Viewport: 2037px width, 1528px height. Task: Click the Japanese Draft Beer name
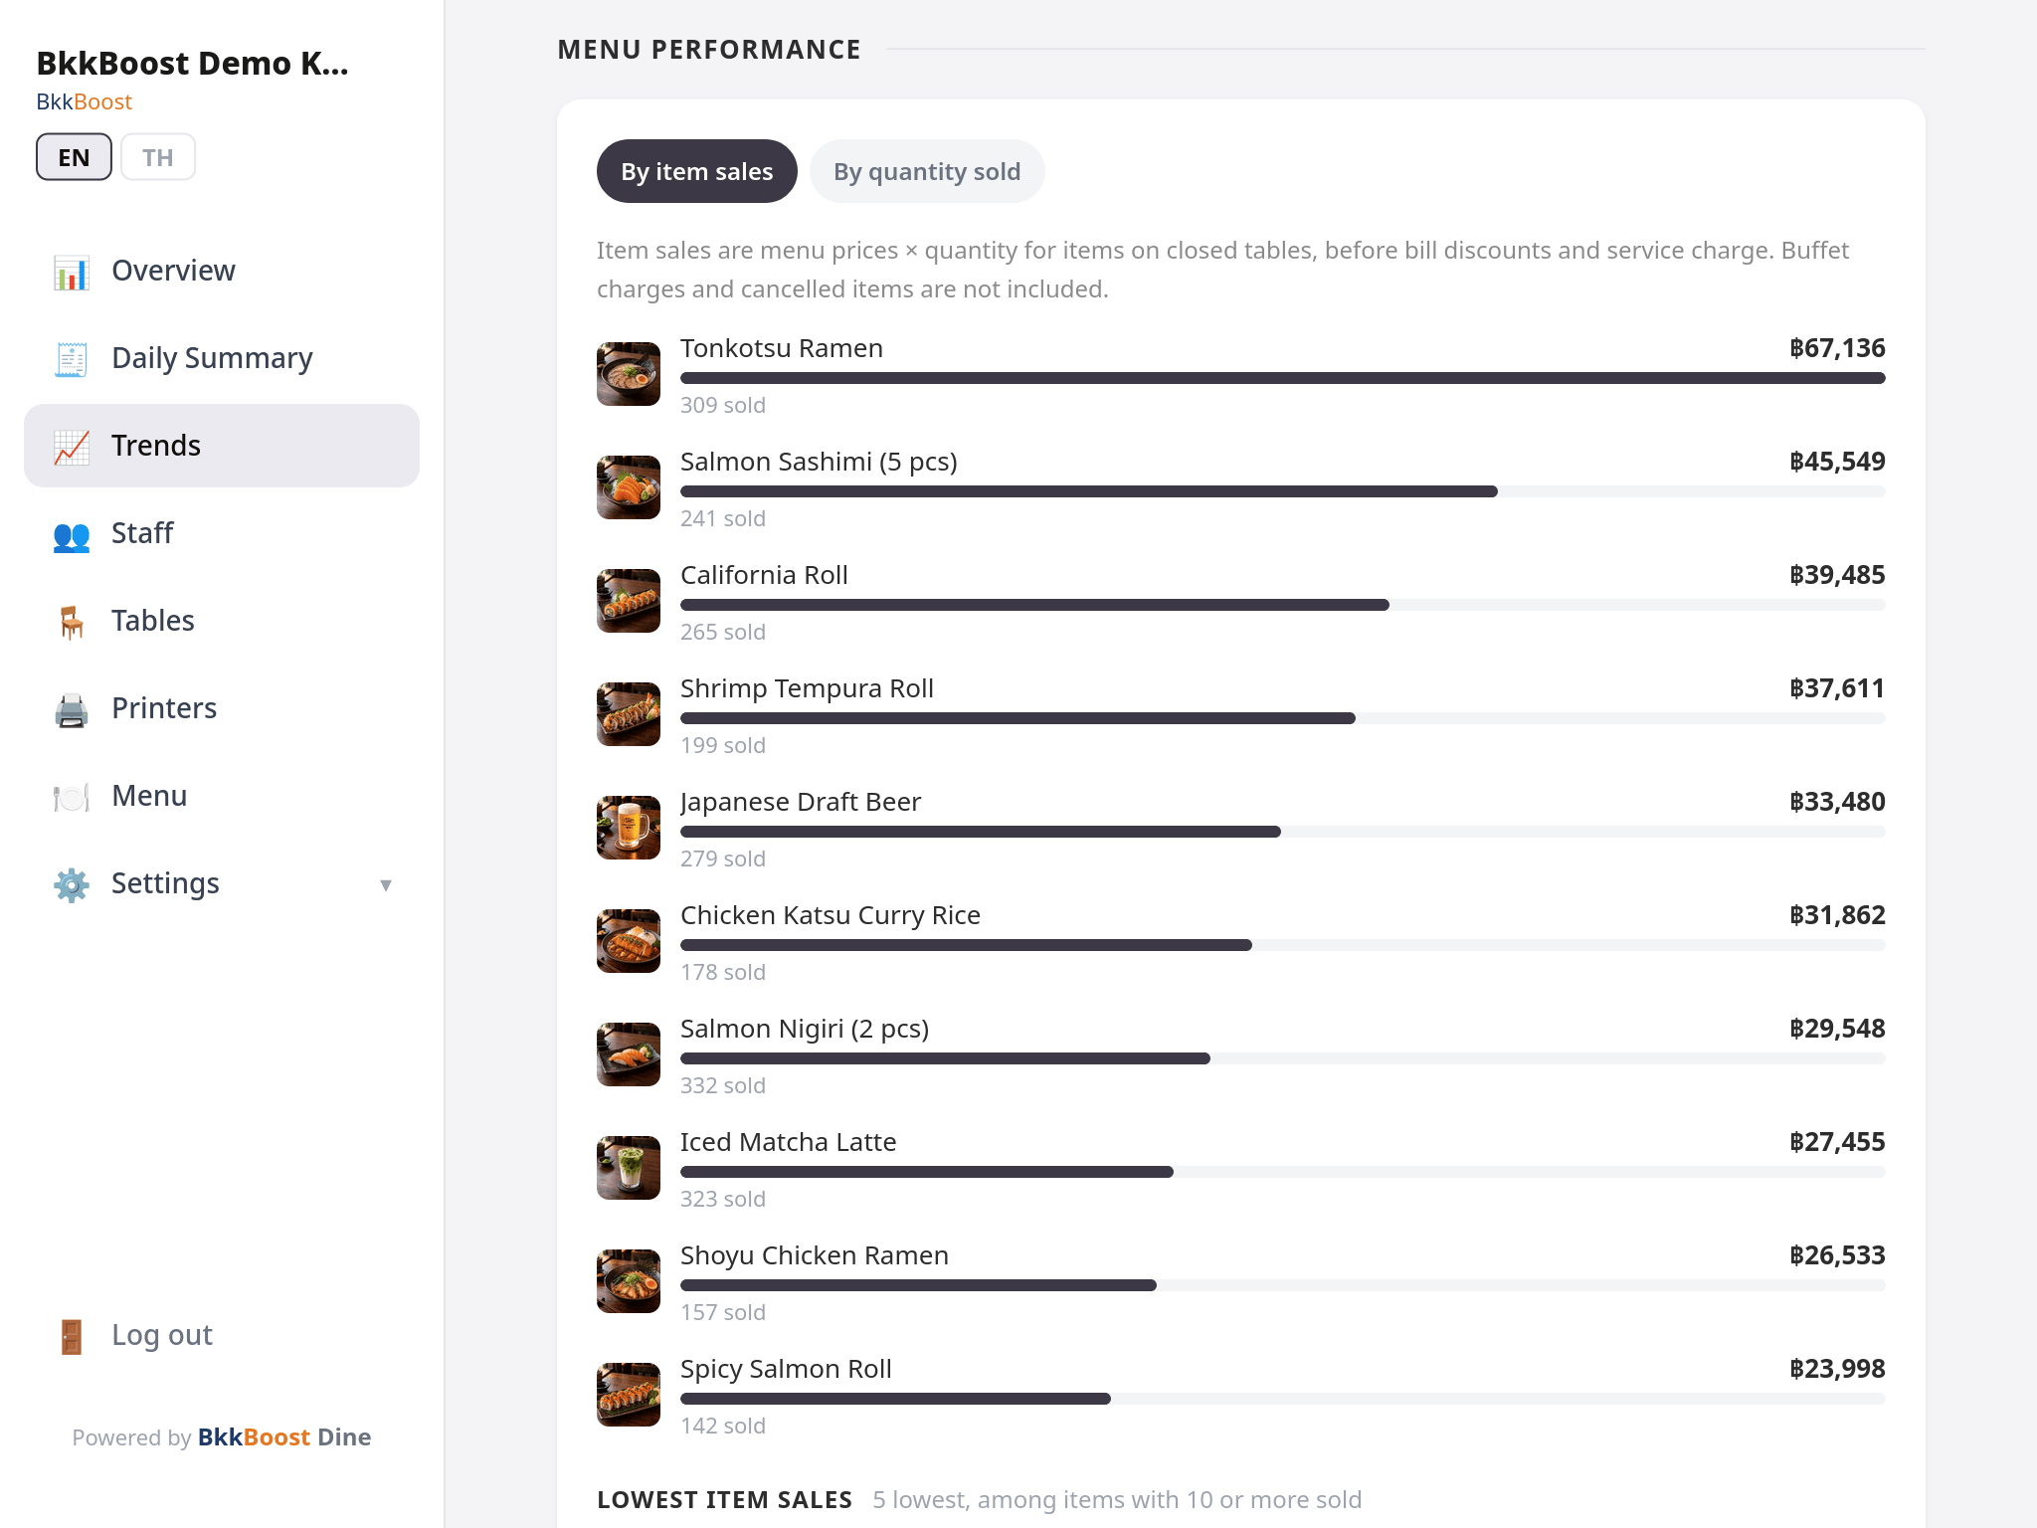[801, 802]
